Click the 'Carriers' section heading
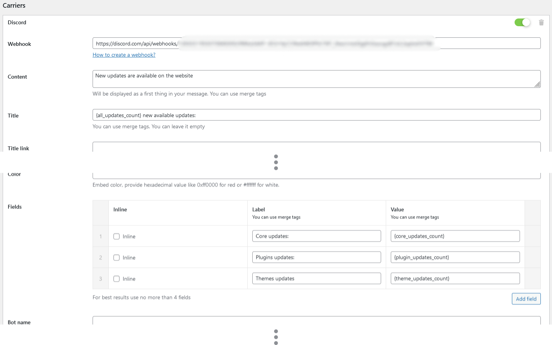Screen dimensions: 552x345 (x=14, y=5)
